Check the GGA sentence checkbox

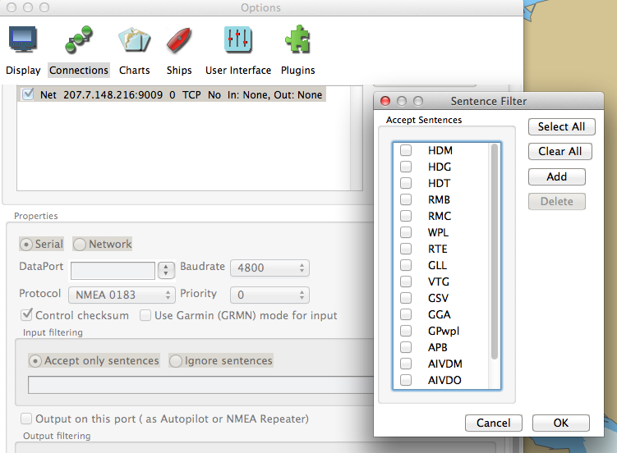click(x=406, y=314)
